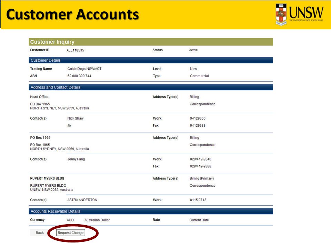Select fax number 94129388
This screenshot has width=331, height=248.
click(x=198, y=125)
